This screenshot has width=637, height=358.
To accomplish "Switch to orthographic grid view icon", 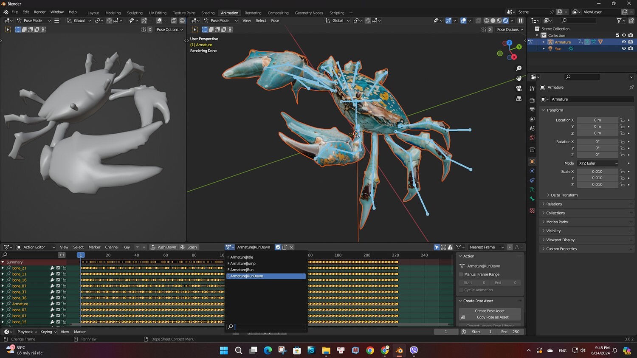I will pyautogui.click(x=519, y=99).
